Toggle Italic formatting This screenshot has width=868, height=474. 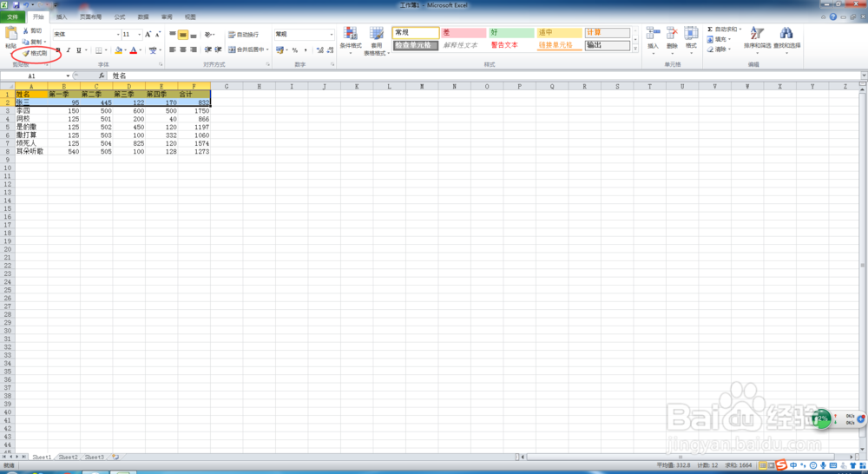68,50
